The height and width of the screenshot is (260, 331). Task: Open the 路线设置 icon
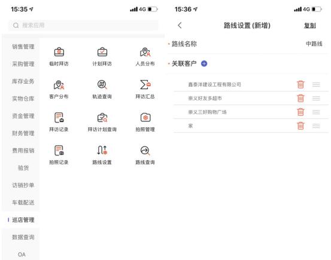tap(102, 151)
